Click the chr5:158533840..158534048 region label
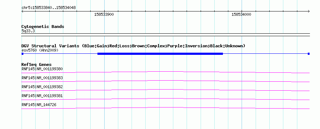This screenshot has width=320, height=129. point(49,8)
